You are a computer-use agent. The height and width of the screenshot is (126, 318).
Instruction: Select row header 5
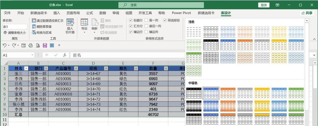click(4, 89)
